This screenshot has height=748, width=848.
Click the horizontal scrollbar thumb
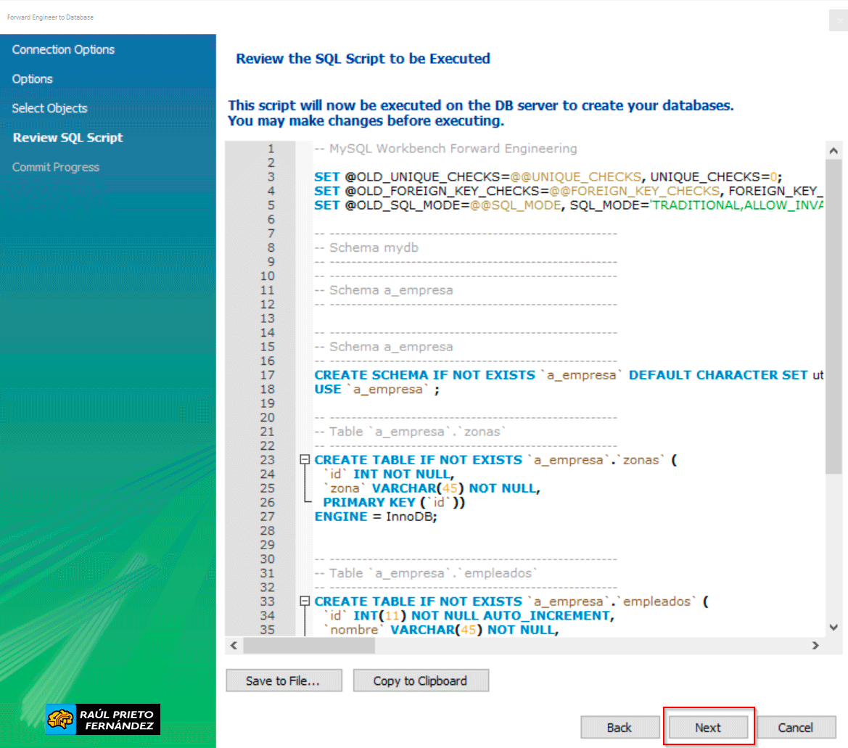[310, 645]
